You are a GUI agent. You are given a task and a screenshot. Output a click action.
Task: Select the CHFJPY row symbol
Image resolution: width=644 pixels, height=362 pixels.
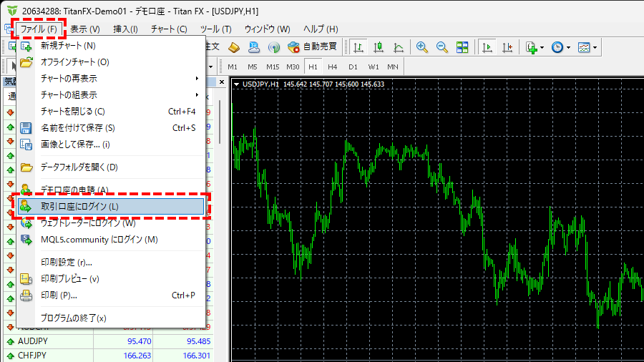point(32,356)
